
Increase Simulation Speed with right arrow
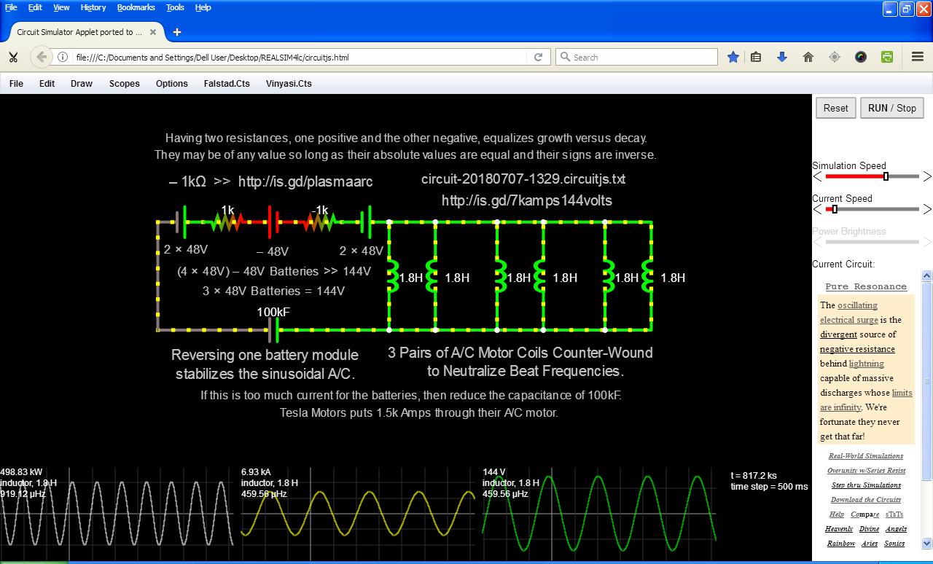click(927, 176)
